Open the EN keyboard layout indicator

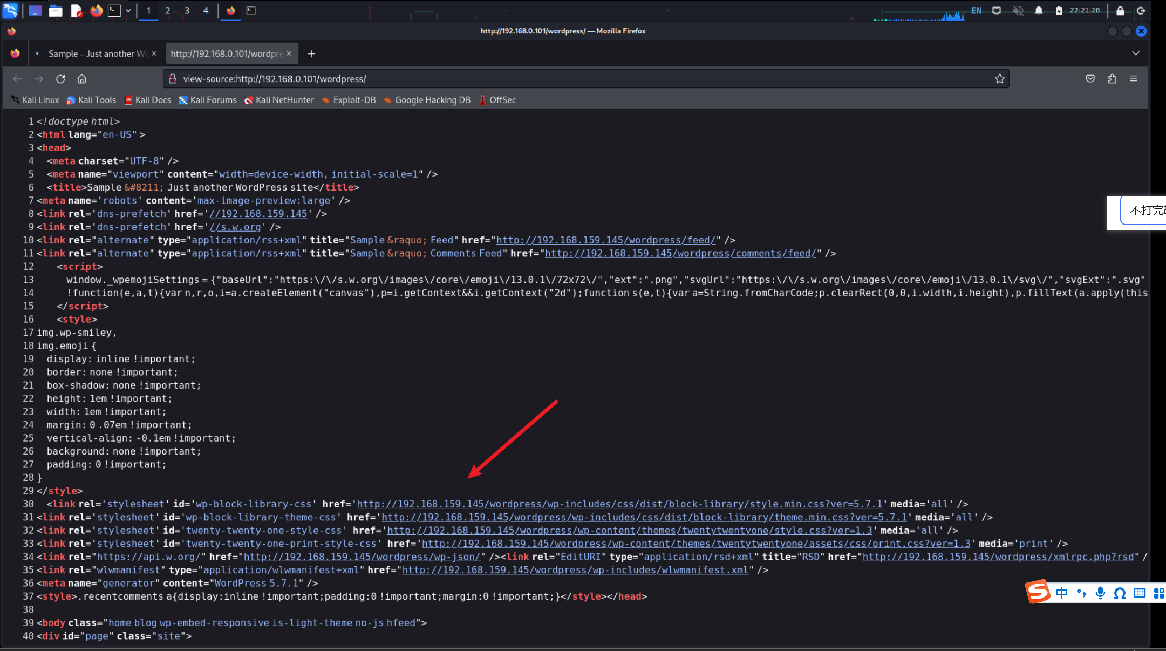[x=976, y=11]
